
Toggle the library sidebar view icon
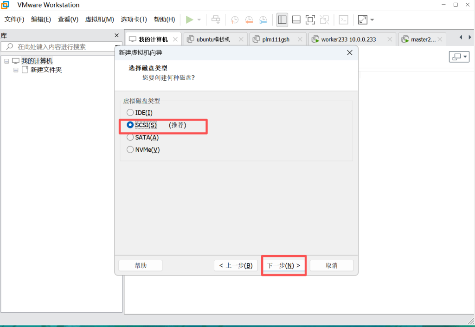point(282,19)
